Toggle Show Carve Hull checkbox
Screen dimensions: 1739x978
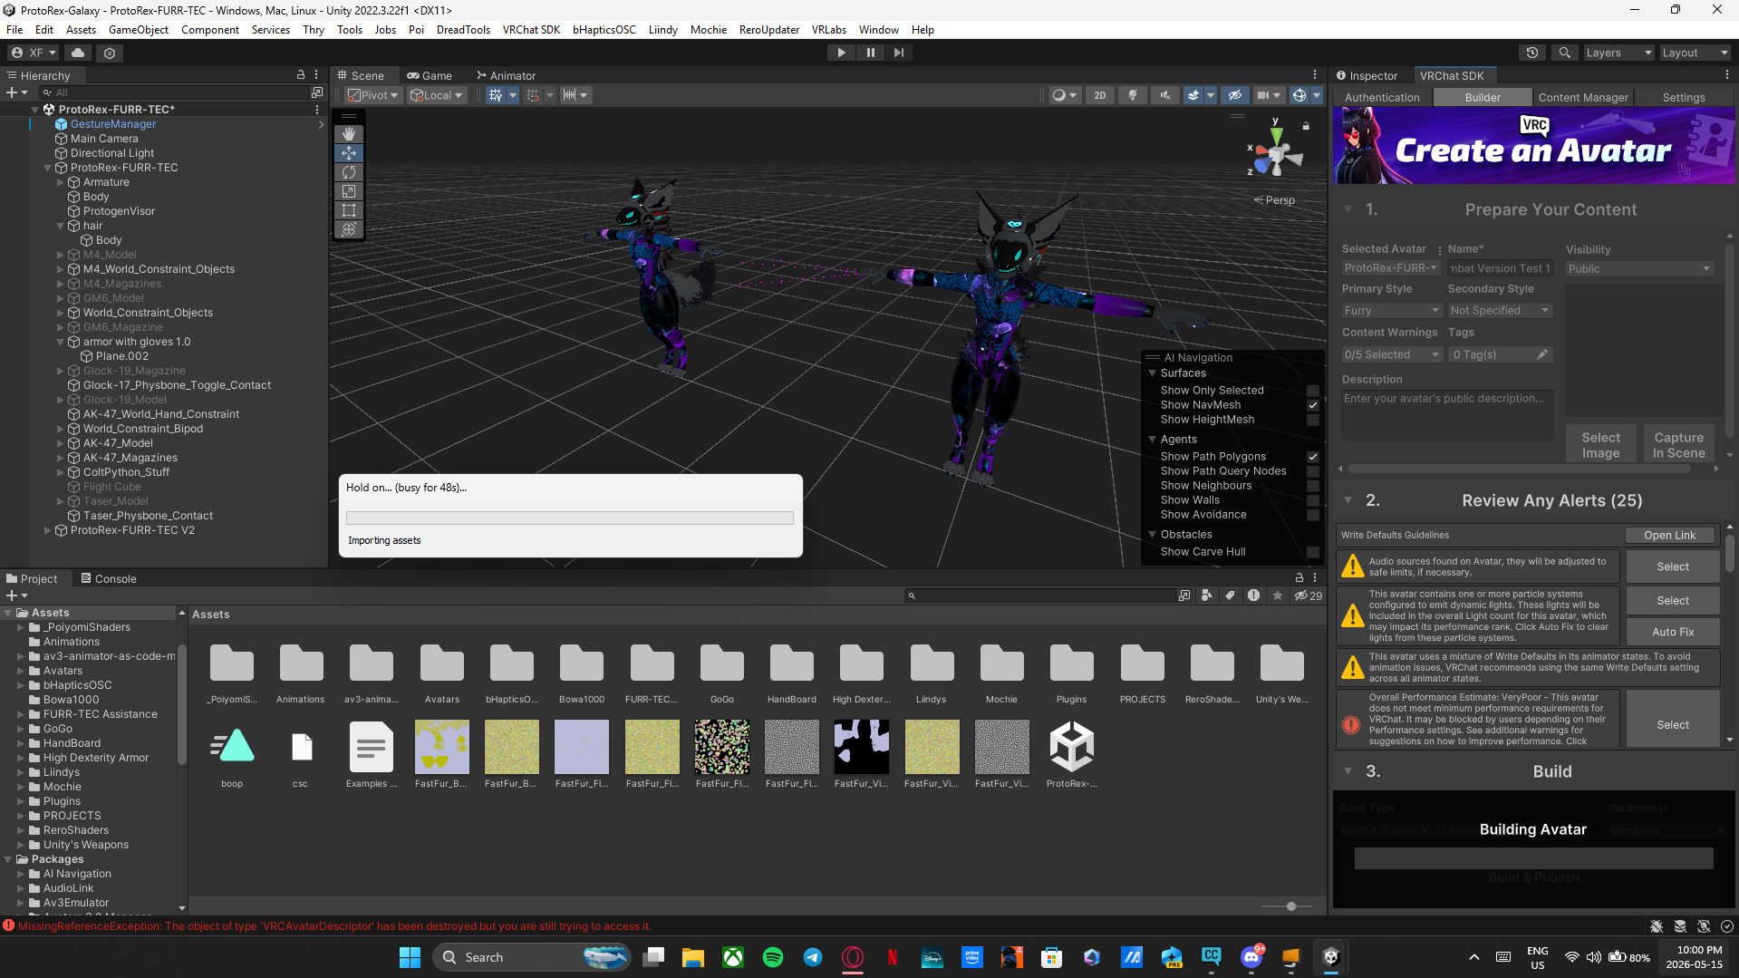pos(1312,552)
